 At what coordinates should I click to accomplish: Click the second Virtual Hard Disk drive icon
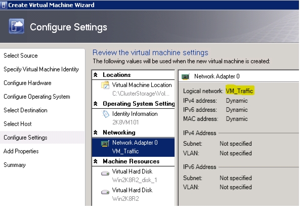point(105,192)
